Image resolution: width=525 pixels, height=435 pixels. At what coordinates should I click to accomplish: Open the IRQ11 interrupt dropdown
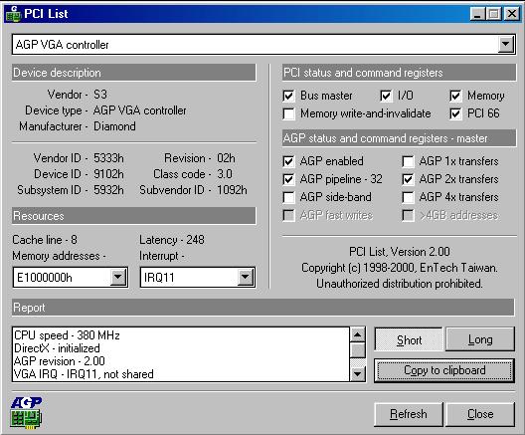246,277
